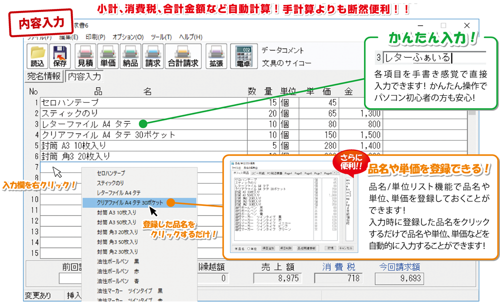The height and width of the screenshot is (302, 500).
Task: Select the 単価 printer icon
Action: (x=108, y=56)
